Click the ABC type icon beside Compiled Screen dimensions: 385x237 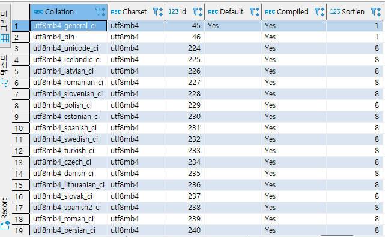coord(270,12)
